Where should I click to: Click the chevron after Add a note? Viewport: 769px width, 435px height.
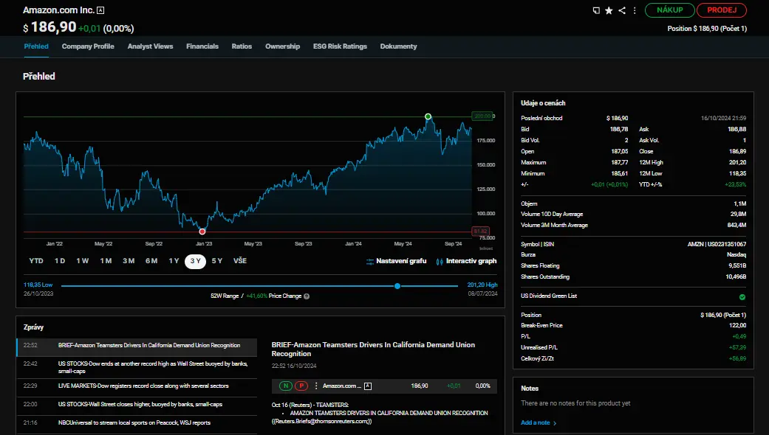coord(555,423)
